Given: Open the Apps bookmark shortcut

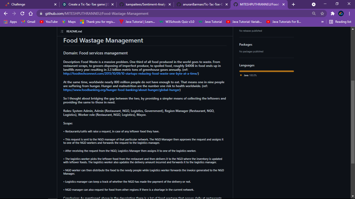Looking at the screenshot, I should (x=10, y=22).
